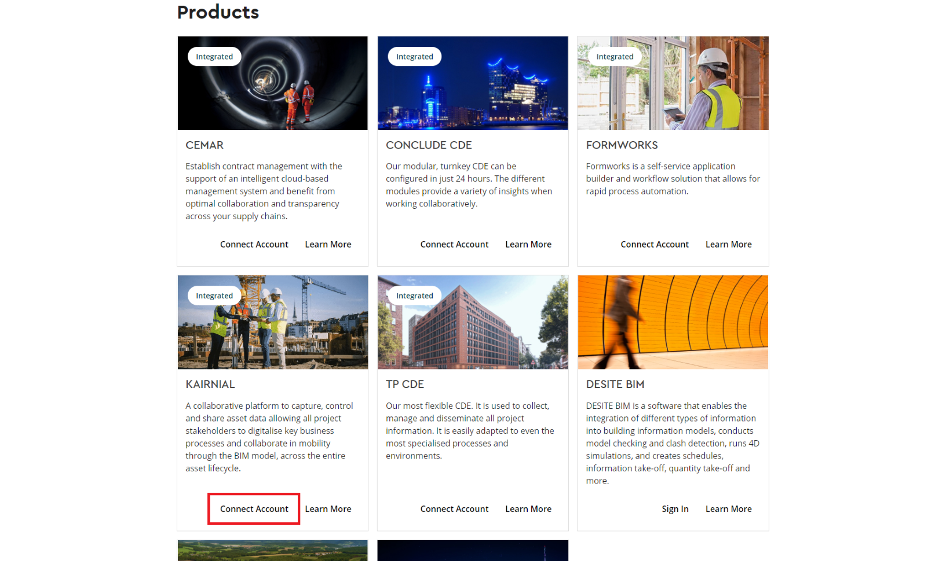Open Learn More for TP CDE
The height and width of the screenshot is (561, 946).
tap(528, 509)
